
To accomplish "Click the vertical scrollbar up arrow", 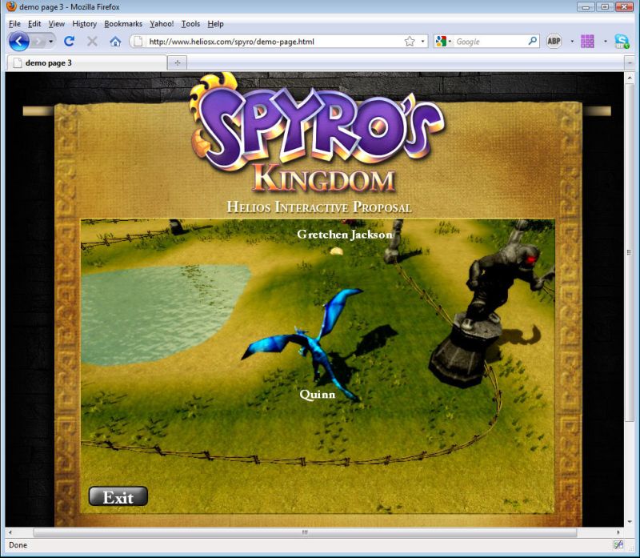I will [x=630, y=78].
